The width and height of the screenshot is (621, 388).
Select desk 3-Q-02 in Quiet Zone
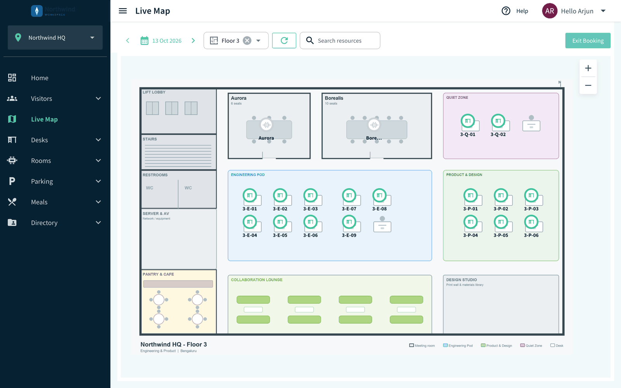point(498,121)
